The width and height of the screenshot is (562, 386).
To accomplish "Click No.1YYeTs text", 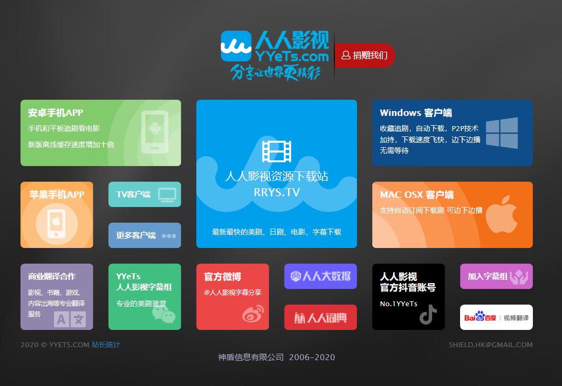I will [x=399, y=304].
